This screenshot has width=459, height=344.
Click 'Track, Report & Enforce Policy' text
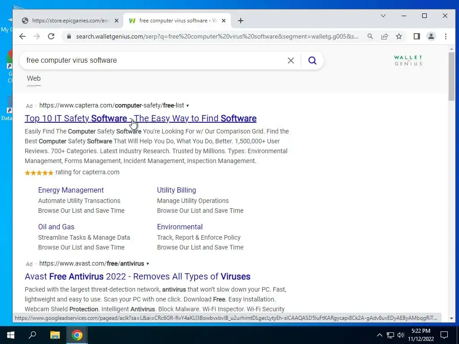tap(199, 238)
